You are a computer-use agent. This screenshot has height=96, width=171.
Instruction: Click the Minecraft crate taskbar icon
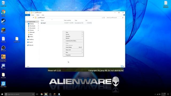pos(55,94)
